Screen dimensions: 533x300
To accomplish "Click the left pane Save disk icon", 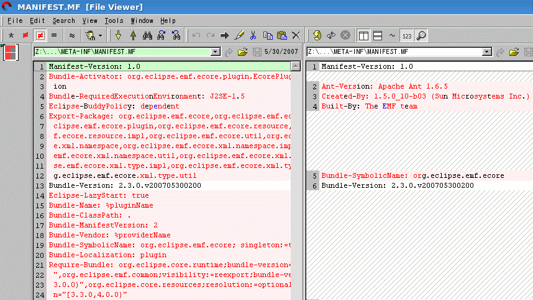I will [257, 52].
